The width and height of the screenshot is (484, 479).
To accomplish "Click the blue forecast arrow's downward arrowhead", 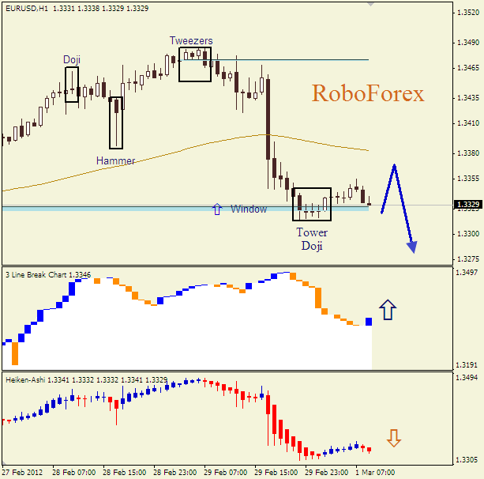I will click(x=412, y=247).
